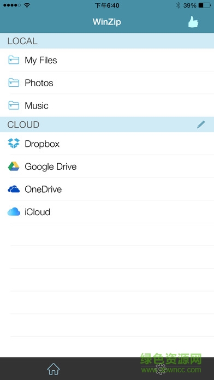The height and width of the screenshot is (380, 214).
Task: Open the Music text label
Action: [x=37, y=106]
